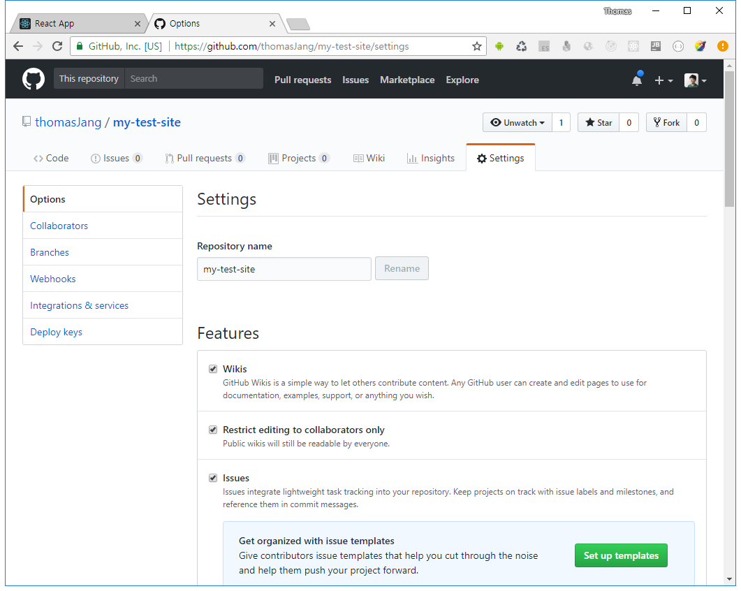Open Collaborators settings
Image resolution: width=741 pixels, height=591 pixels.
point(103,226)
